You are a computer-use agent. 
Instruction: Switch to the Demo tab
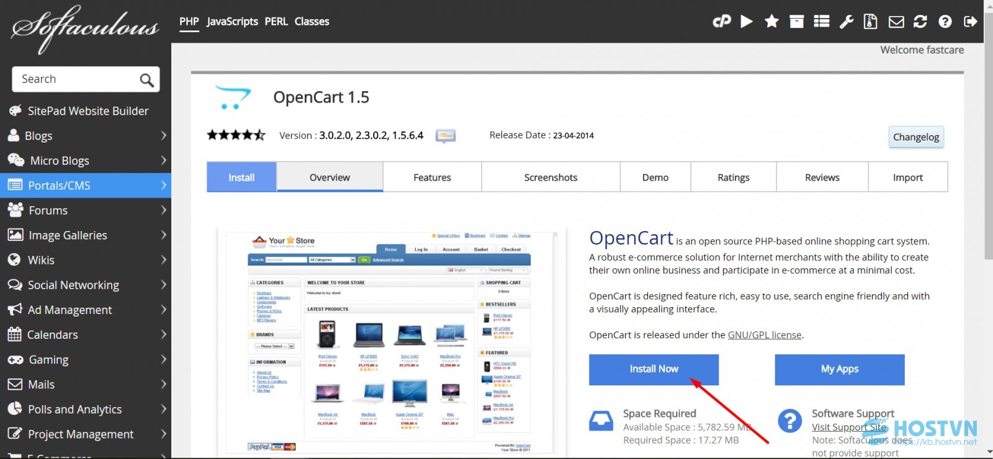point(655,177)
